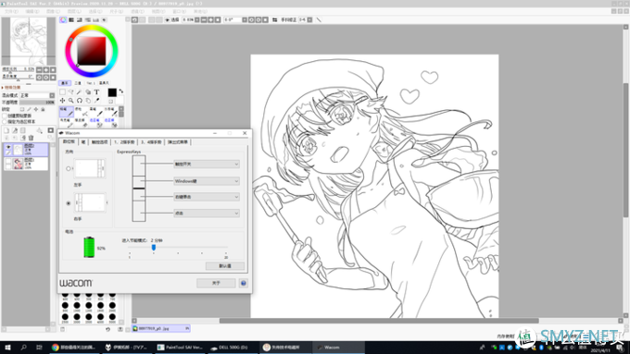Create a new layer in layers panel

[x=6, y=130]
